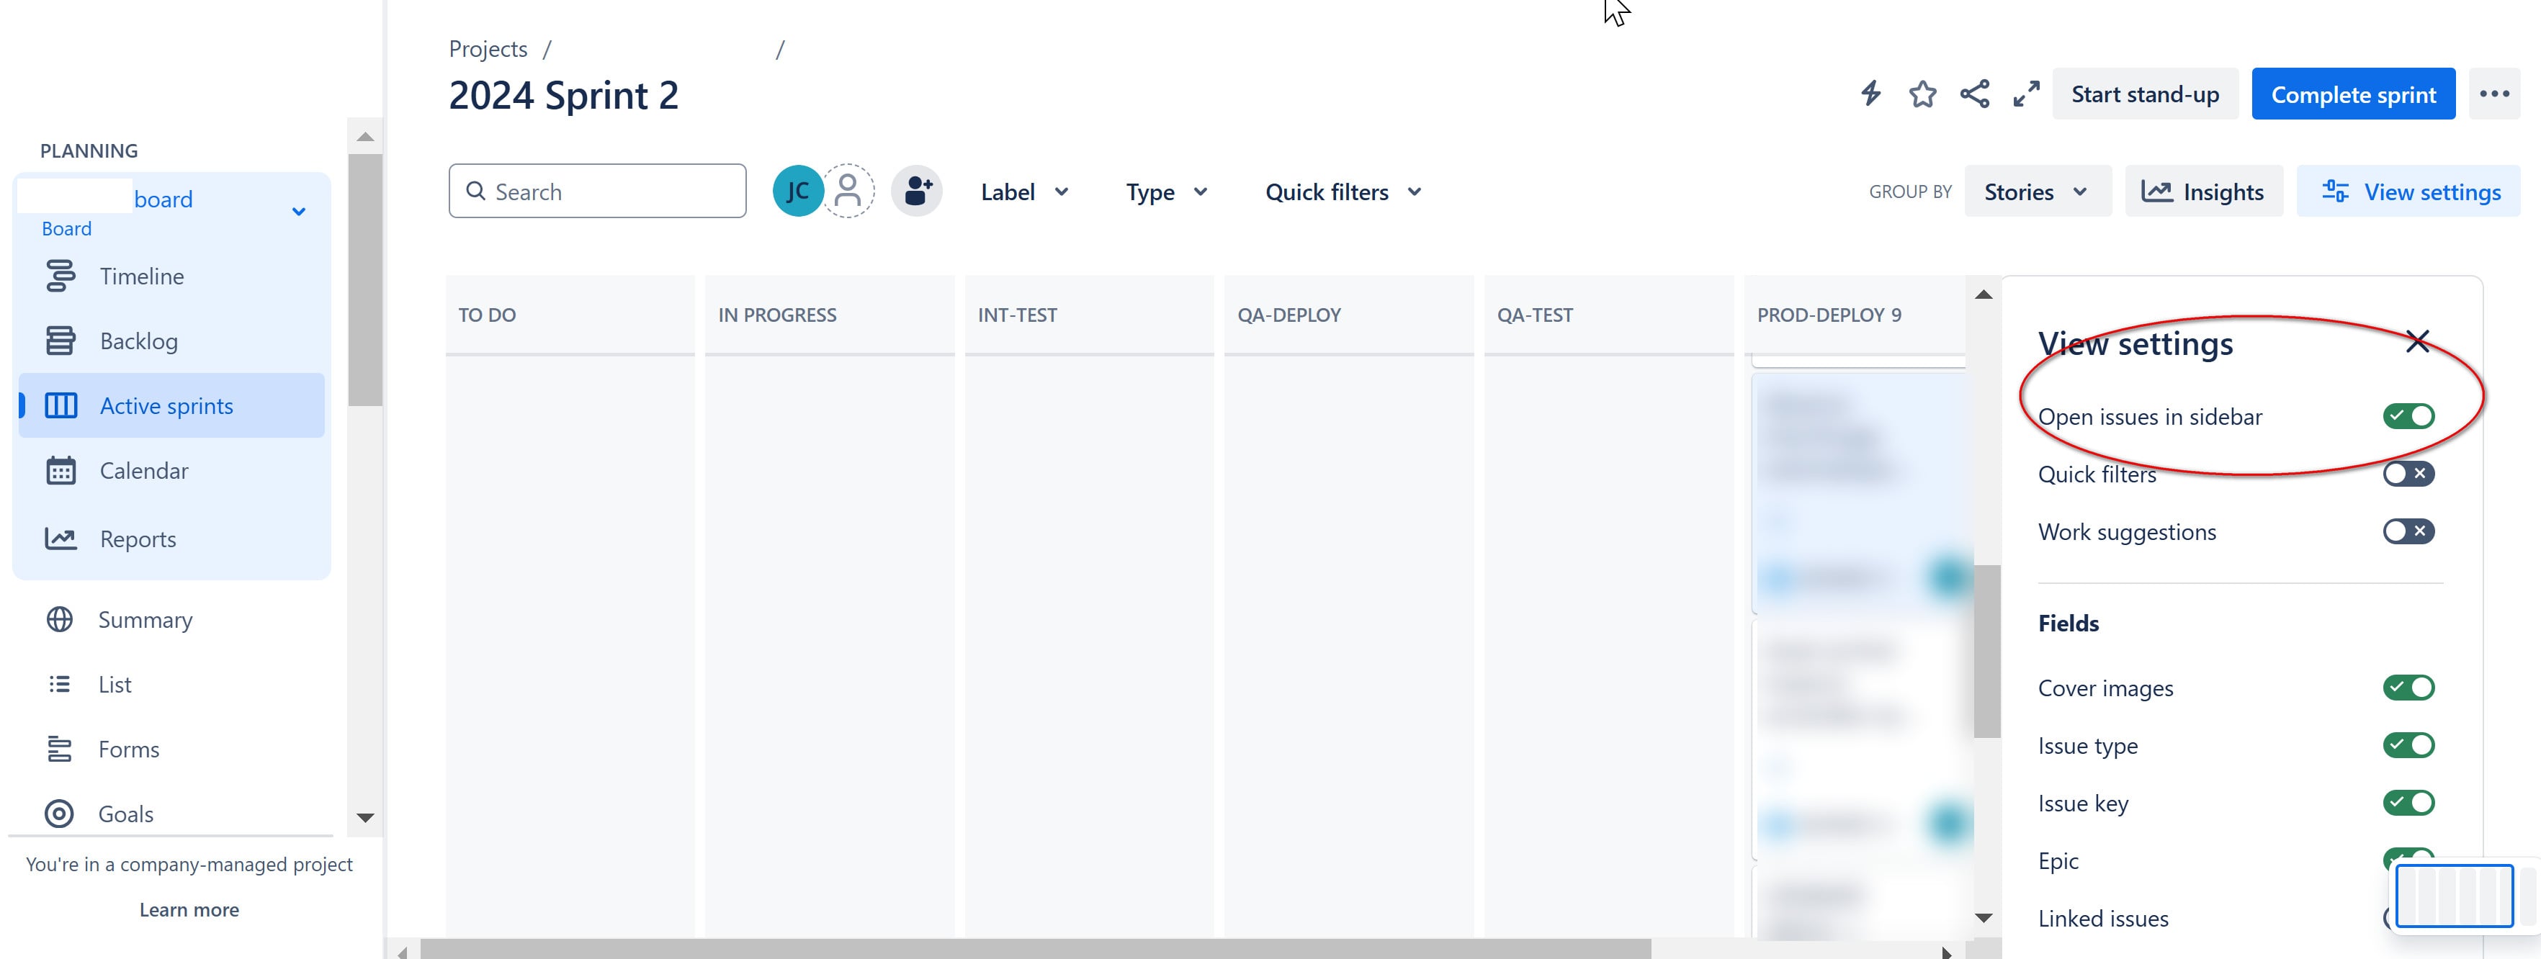The height and width of the screenshot is (959, 2541).
Task: Filter by unassigned avatar
Action: pos(847,192)
